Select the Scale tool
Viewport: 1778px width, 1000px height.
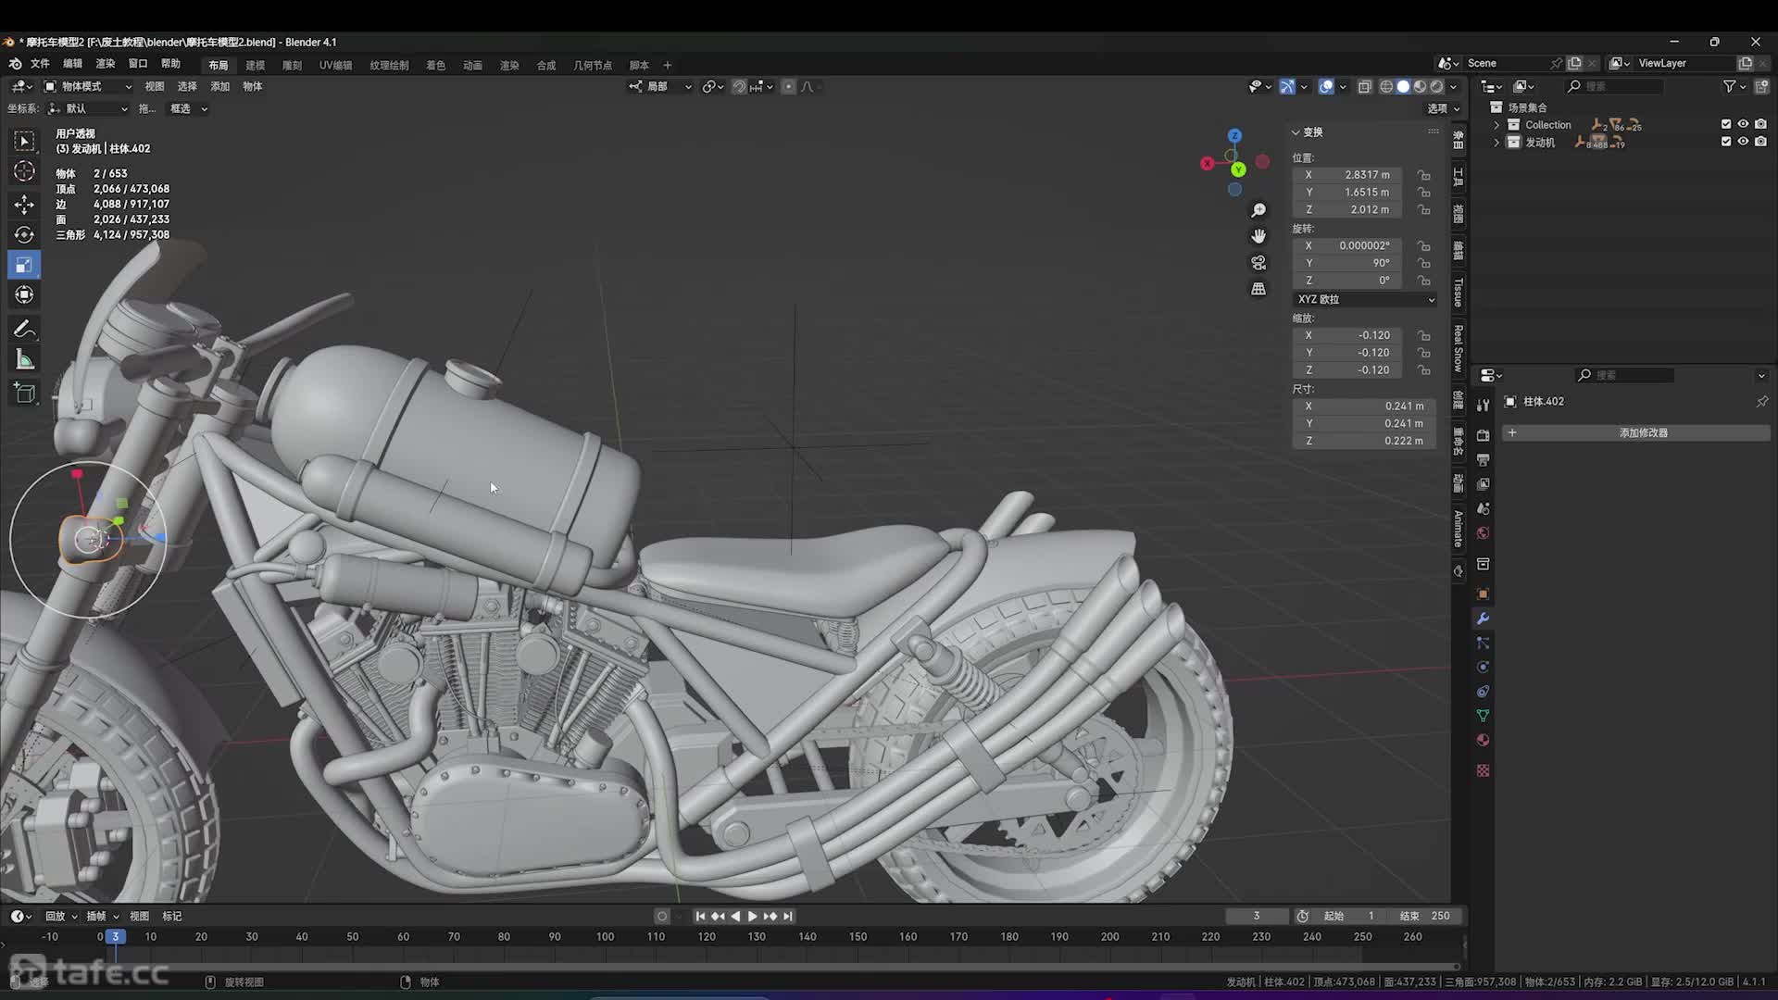coord(24,265)
